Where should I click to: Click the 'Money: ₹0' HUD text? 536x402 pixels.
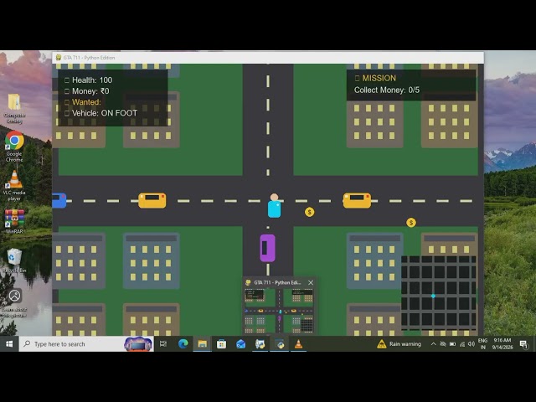point(90,91)
